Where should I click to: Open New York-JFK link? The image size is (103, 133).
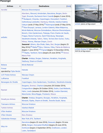coord(27,119)
